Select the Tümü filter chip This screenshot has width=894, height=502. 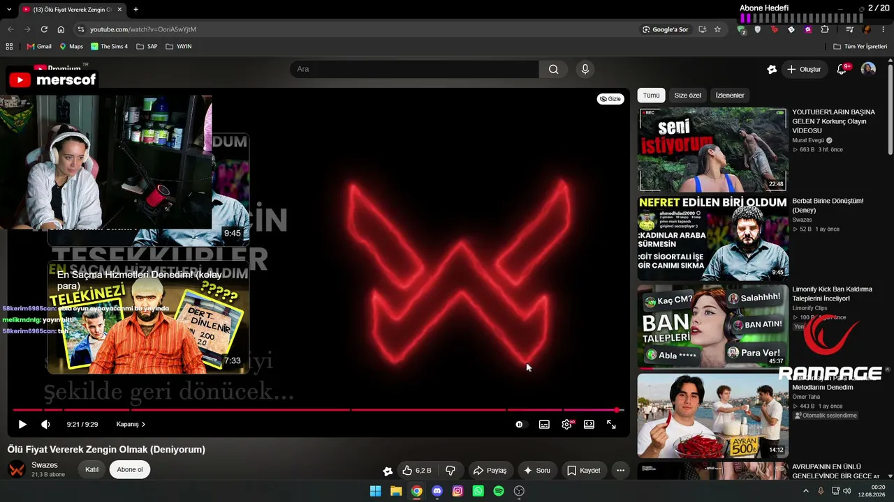tap(651, 96)
